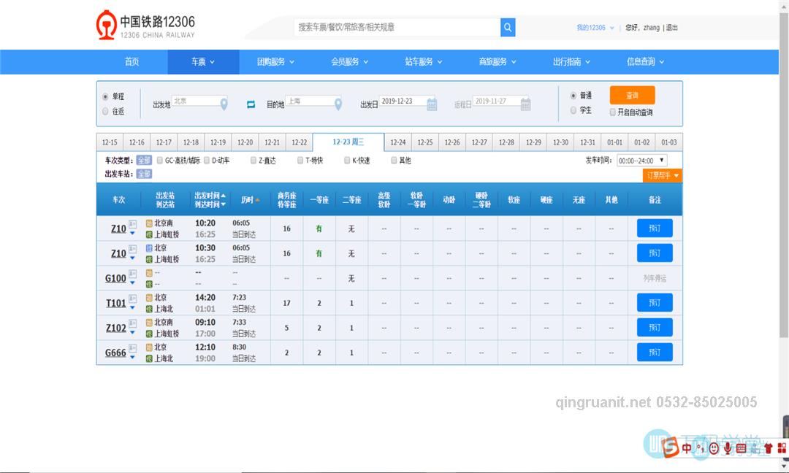
Task: Open the Sogou soft keyboard icon
Action: tap(741, 448)
